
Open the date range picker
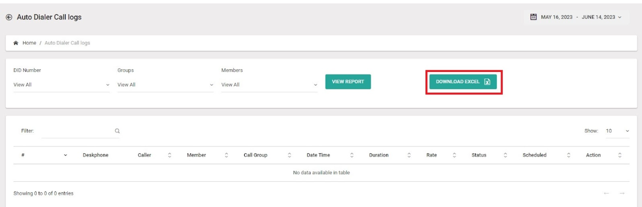pos(576,17)
